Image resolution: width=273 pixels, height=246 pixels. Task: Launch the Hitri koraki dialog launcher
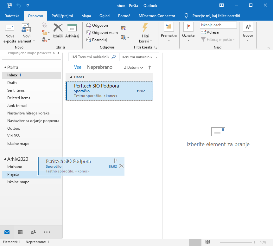[156, 47]
